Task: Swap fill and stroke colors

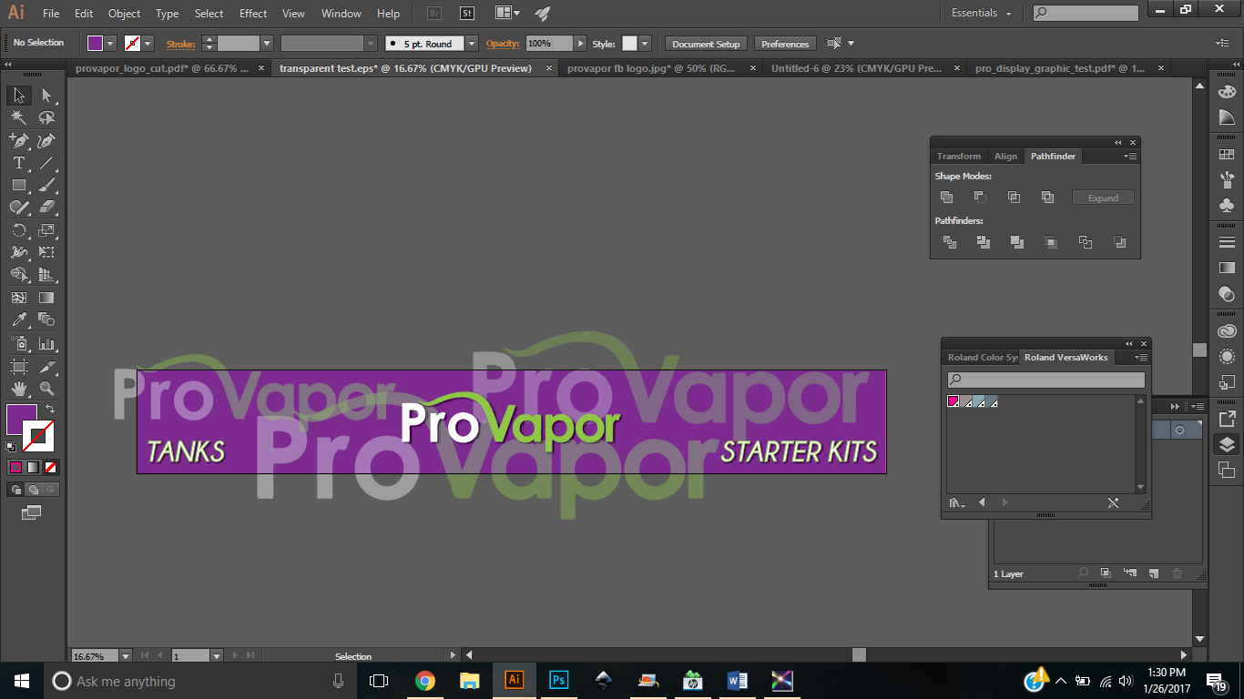Action: (50, 409)
